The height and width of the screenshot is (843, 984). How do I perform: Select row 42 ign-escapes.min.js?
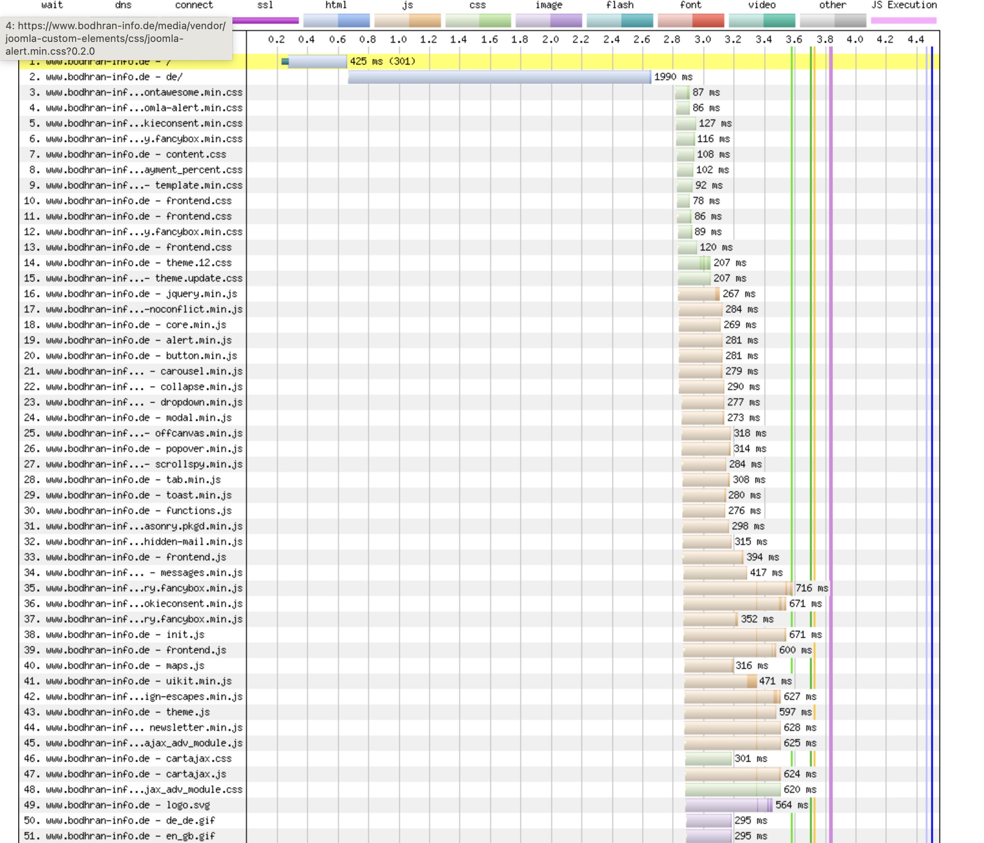[x=133, y=697]
